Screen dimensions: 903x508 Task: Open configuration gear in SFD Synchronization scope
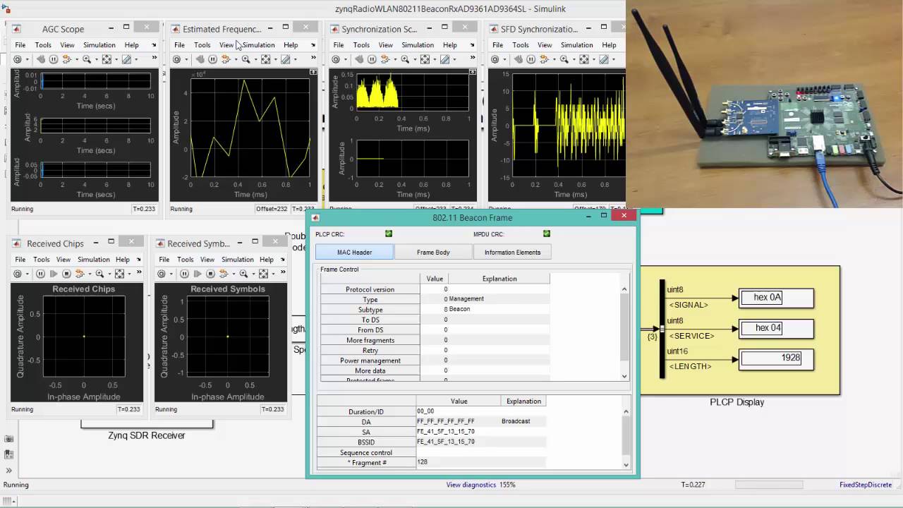[x=495, y=59]
